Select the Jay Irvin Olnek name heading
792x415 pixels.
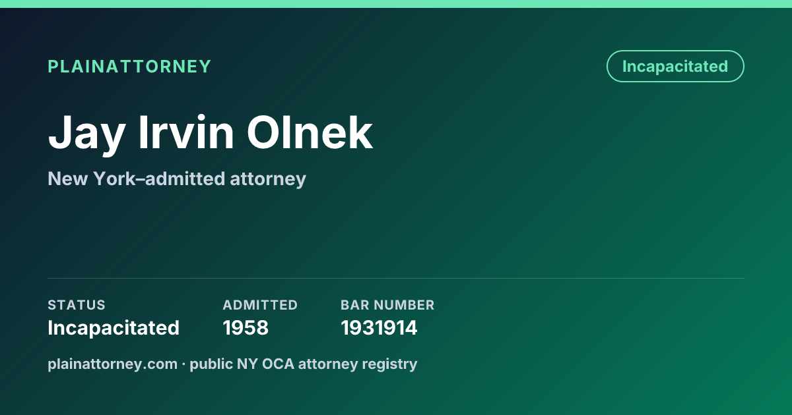(x=211, y=133)
